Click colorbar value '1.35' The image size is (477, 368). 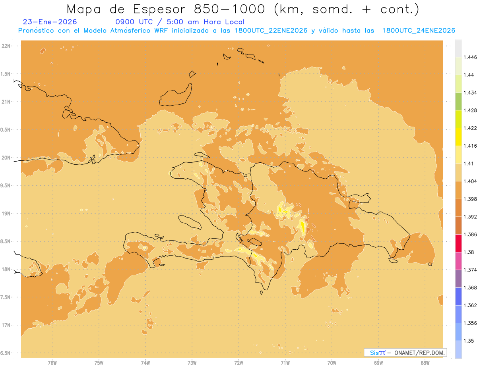[x=469, y=341]
